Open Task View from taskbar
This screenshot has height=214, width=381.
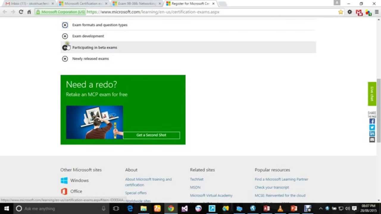[x=116, y=208]
